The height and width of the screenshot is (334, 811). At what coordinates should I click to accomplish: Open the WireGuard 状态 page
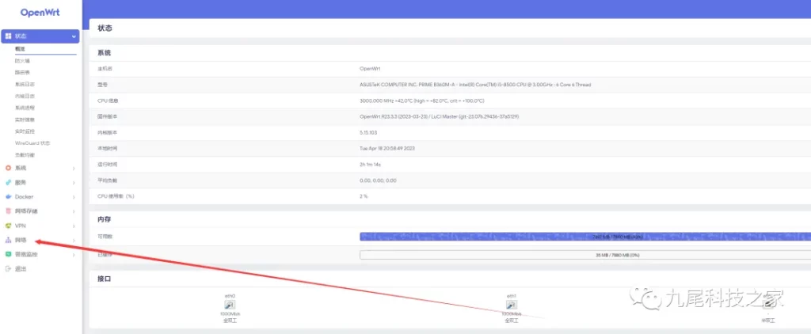32,142
